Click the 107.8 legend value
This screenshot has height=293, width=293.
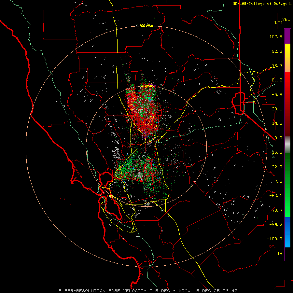(276, 36)
